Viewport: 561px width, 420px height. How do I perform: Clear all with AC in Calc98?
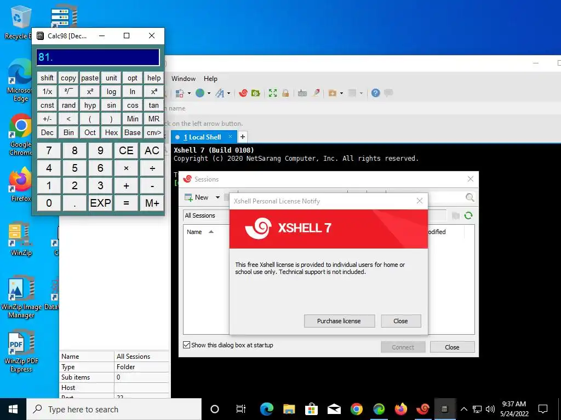click(152, 150)
